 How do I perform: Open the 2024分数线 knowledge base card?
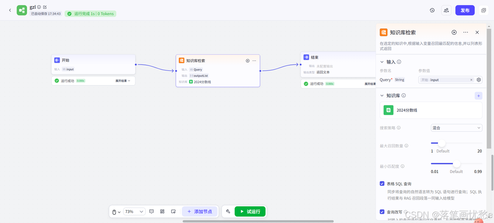431,110
